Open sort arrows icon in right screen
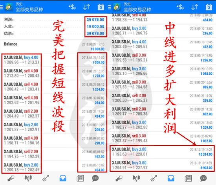 pyautogui.click(x=195, y=7)
